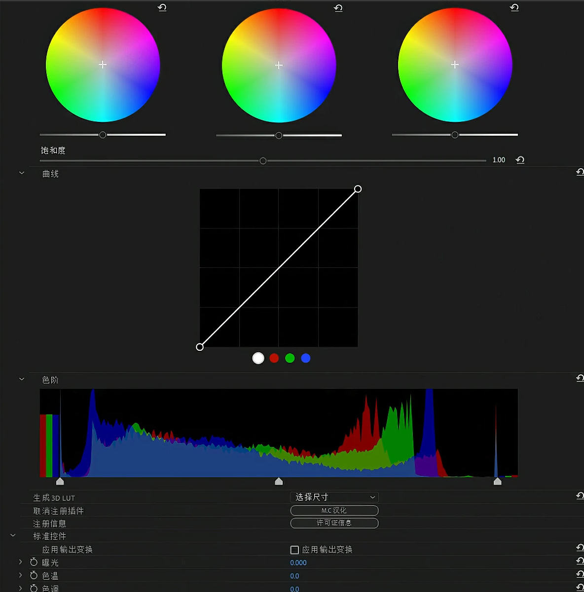584x592 pixels.
Task: Toggle the 色调 animation stopwatch
Action: coord(34,588)
